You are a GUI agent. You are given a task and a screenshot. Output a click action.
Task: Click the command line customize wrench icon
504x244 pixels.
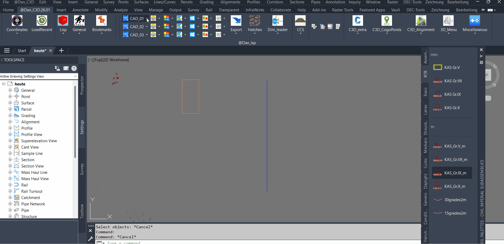[x=91, y=239]
